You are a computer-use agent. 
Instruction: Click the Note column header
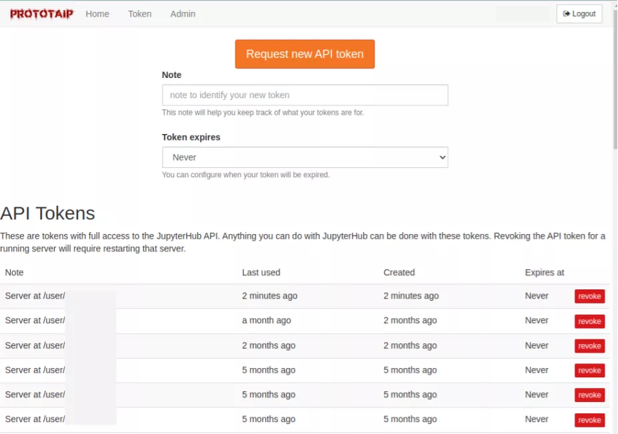click(12, 273)
